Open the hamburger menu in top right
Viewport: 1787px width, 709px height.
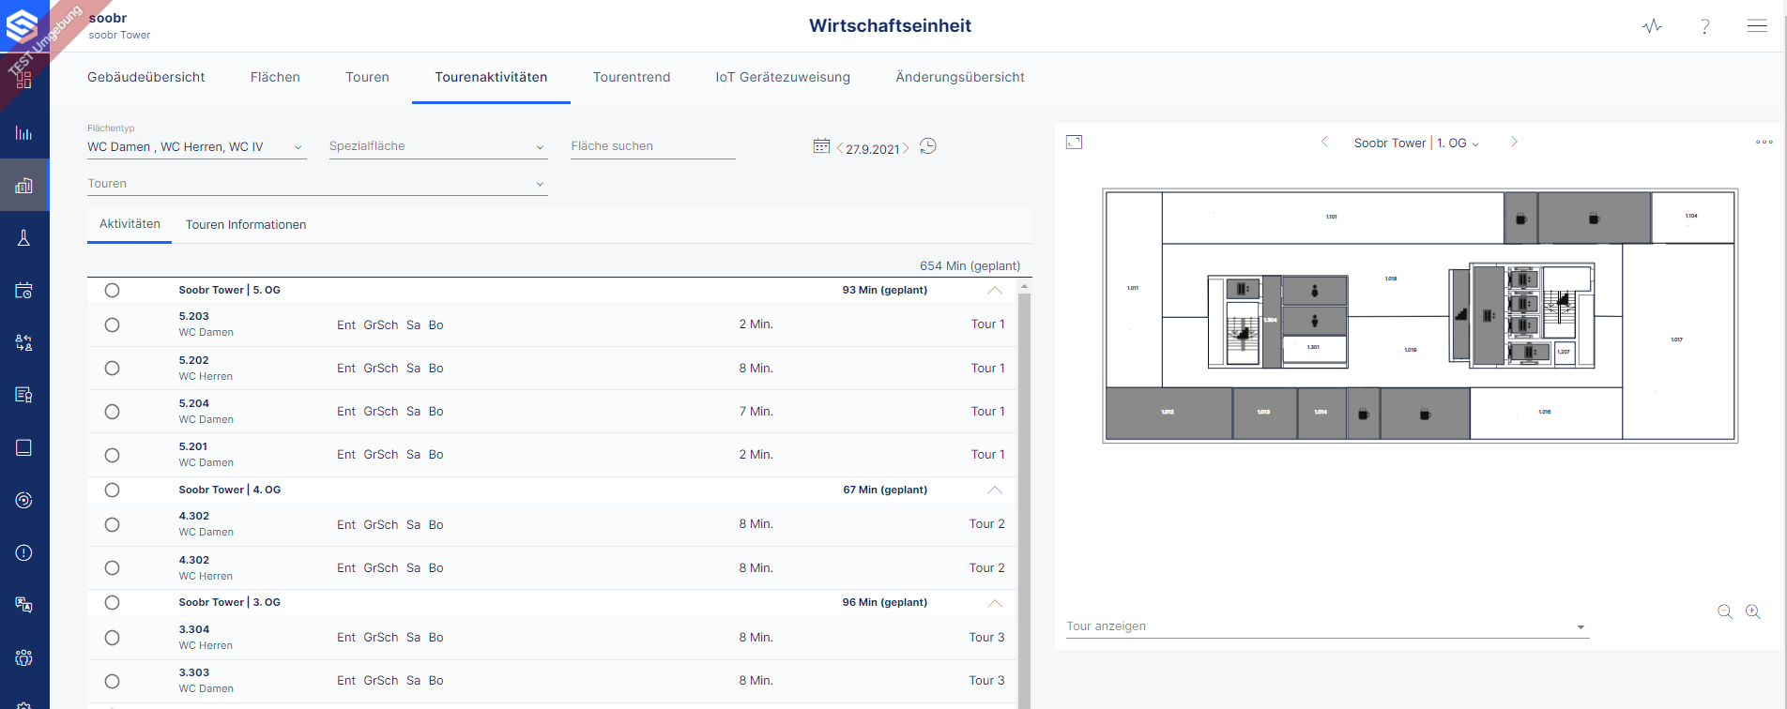(x=1757, y=26)
